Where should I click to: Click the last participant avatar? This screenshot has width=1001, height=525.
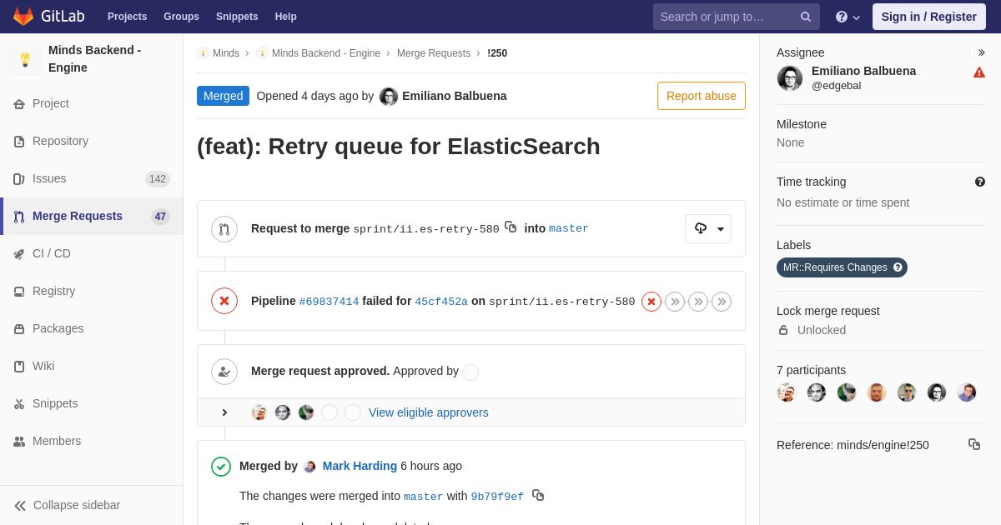967,392
